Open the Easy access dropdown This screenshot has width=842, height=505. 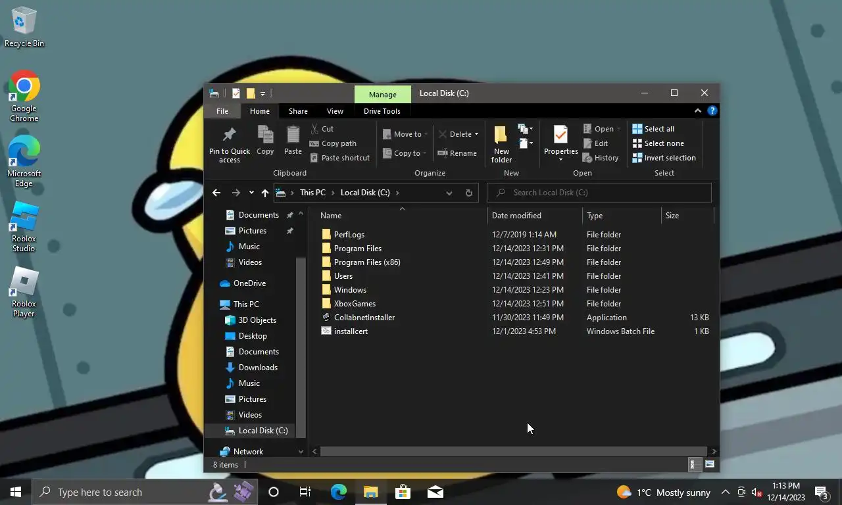pyautogui.click(x=525, y=143)
